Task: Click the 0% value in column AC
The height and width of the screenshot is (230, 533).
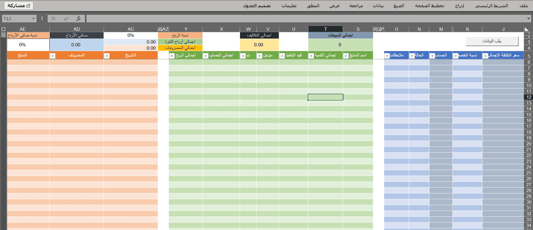Action: coord(131,35)
